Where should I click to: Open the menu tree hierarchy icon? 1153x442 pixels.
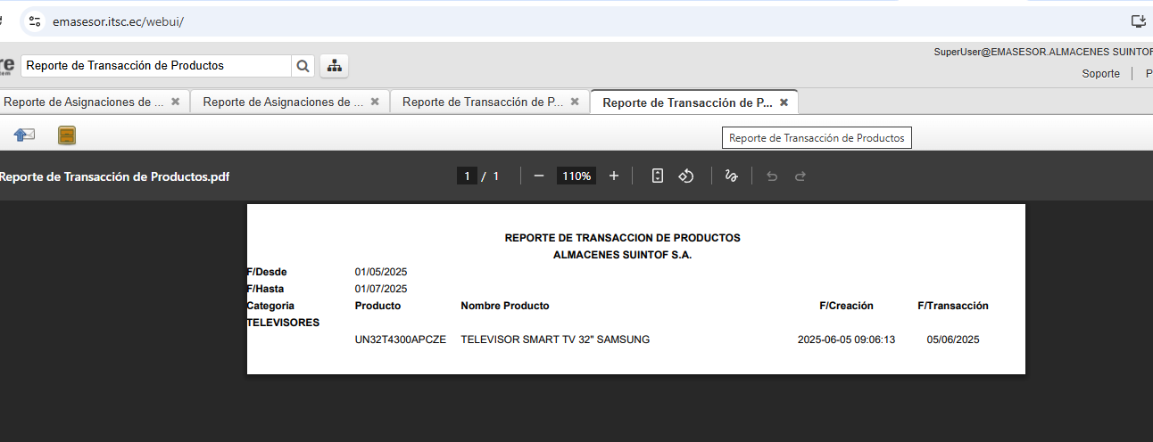pos(334,66)
